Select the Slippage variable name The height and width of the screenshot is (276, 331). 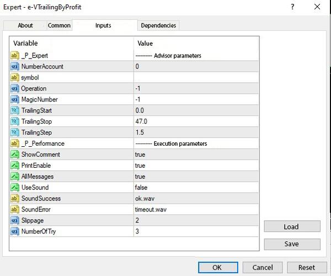(33, 220)
